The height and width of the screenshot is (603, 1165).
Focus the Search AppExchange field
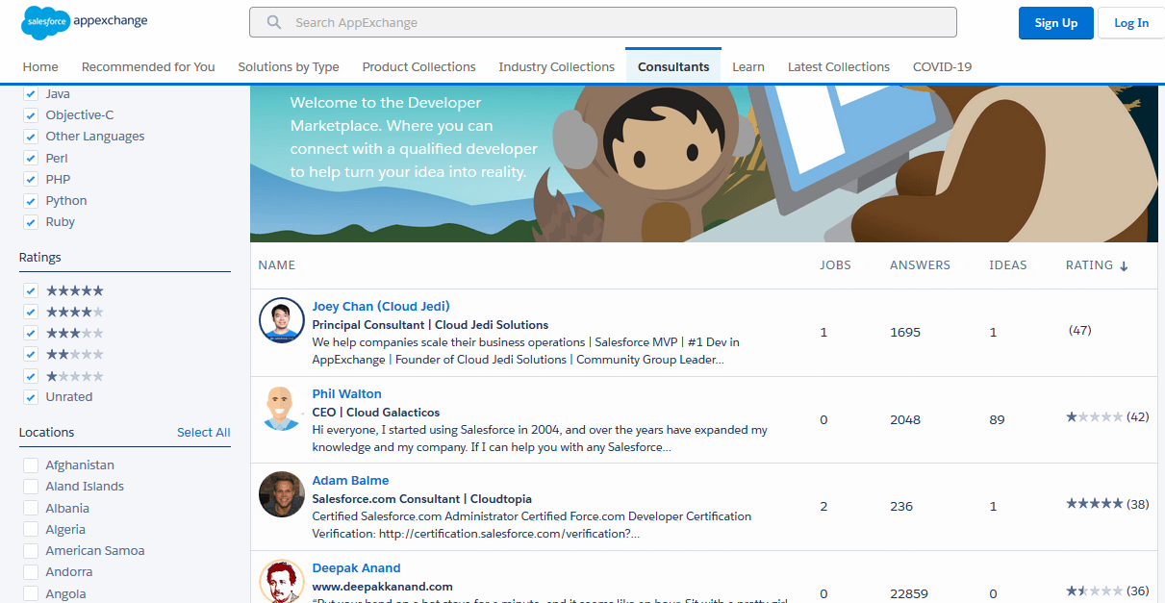click(616, 22)
